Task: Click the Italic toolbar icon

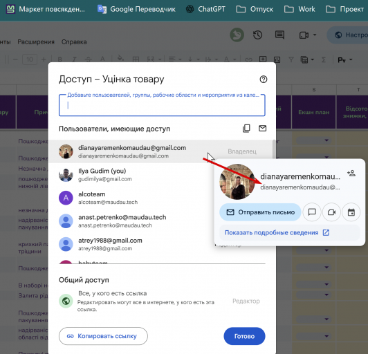Action: [x=74, y=59]
